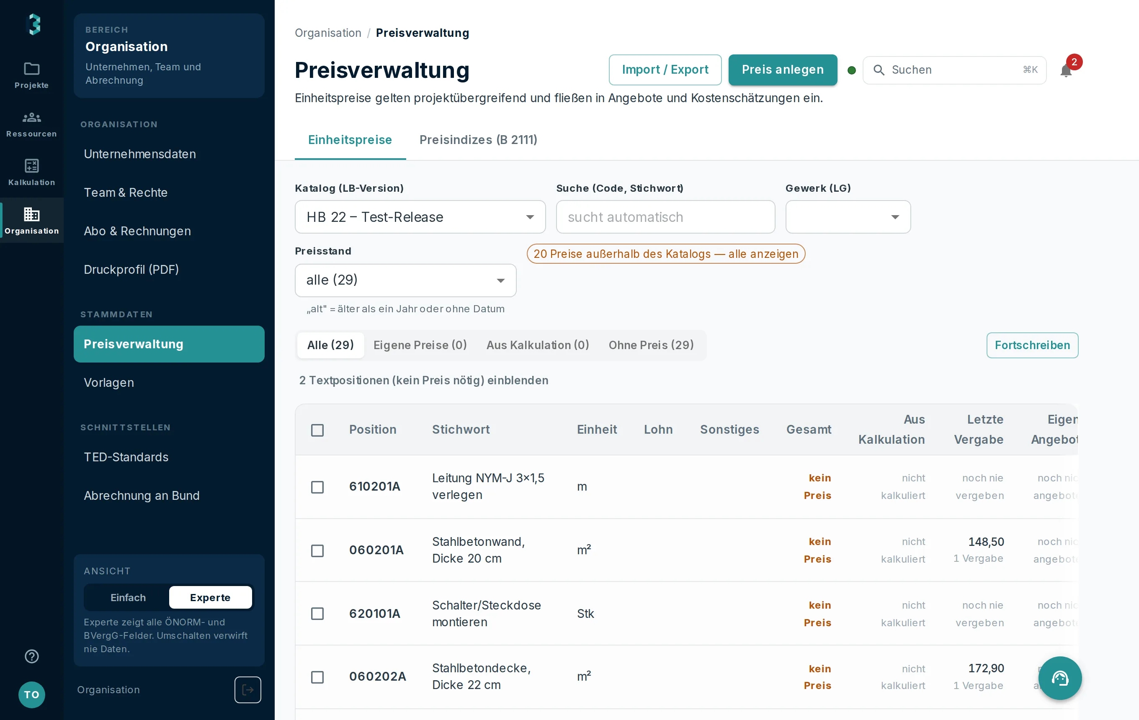
Task: Open the help question mark icon
Action: (32, 656)
